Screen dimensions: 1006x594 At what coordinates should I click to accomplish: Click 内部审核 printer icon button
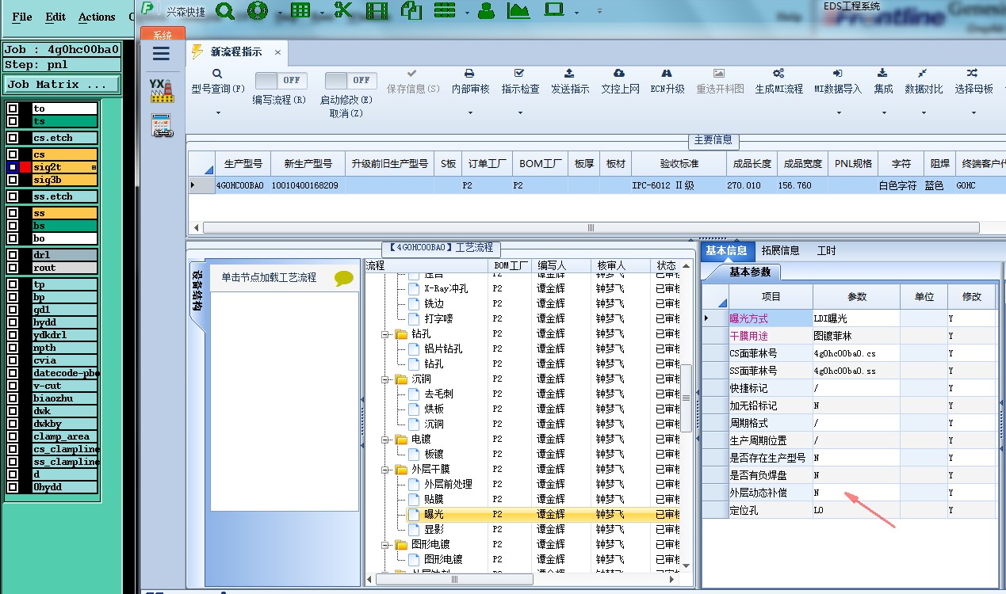tap(470, 81)
